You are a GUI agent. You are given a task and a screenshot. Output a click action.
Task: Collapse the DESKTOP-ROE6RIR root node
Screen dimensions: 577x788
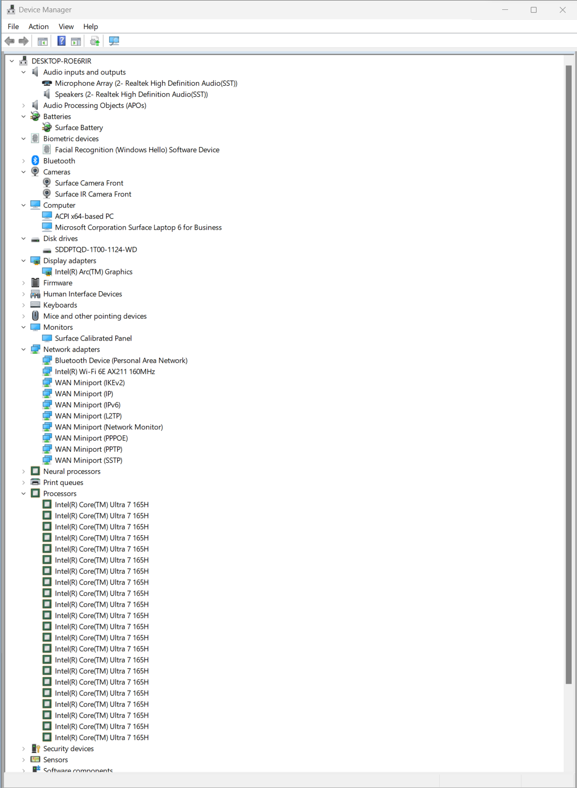pos(12,61)
